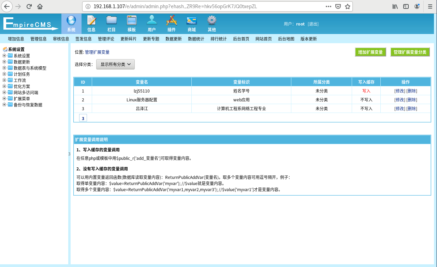Screen dimensions: 437x267
Task: Click page number 3 box
Action: click(83, 118)
